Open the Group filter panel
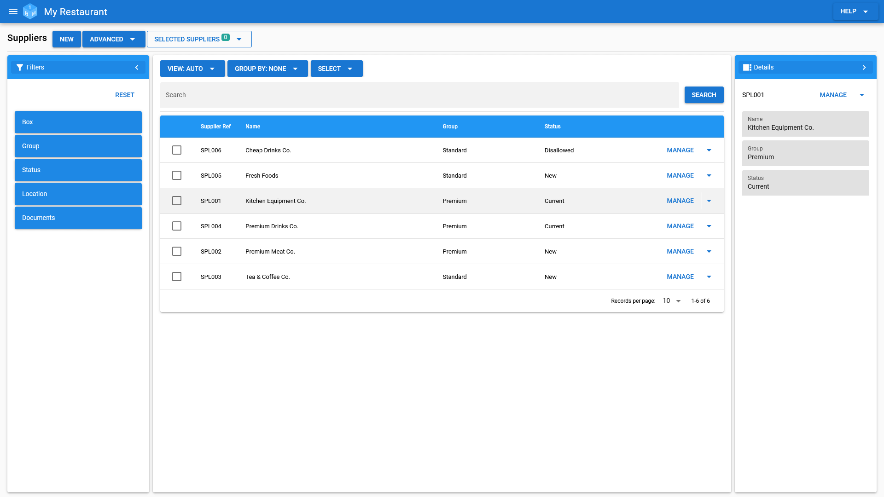This screenshot has height=497, width=884. pos(78,145)
